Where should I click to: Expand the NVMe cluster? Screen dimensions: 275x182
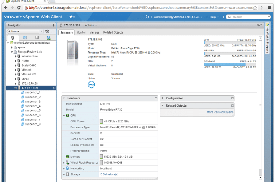[x=16, y=61]
